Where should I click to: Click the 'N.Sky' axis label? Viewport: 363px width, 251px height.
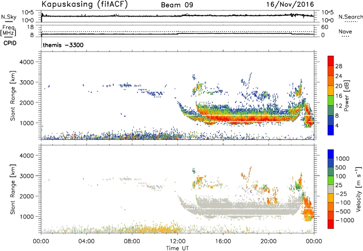click(9, 17)
